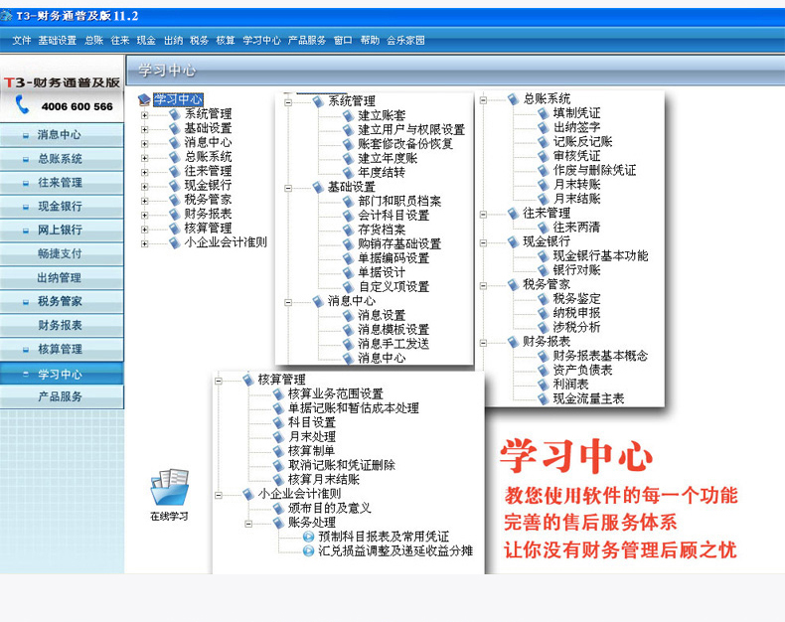Open 出纳管理 in the left sidebar

coord(62,277)
